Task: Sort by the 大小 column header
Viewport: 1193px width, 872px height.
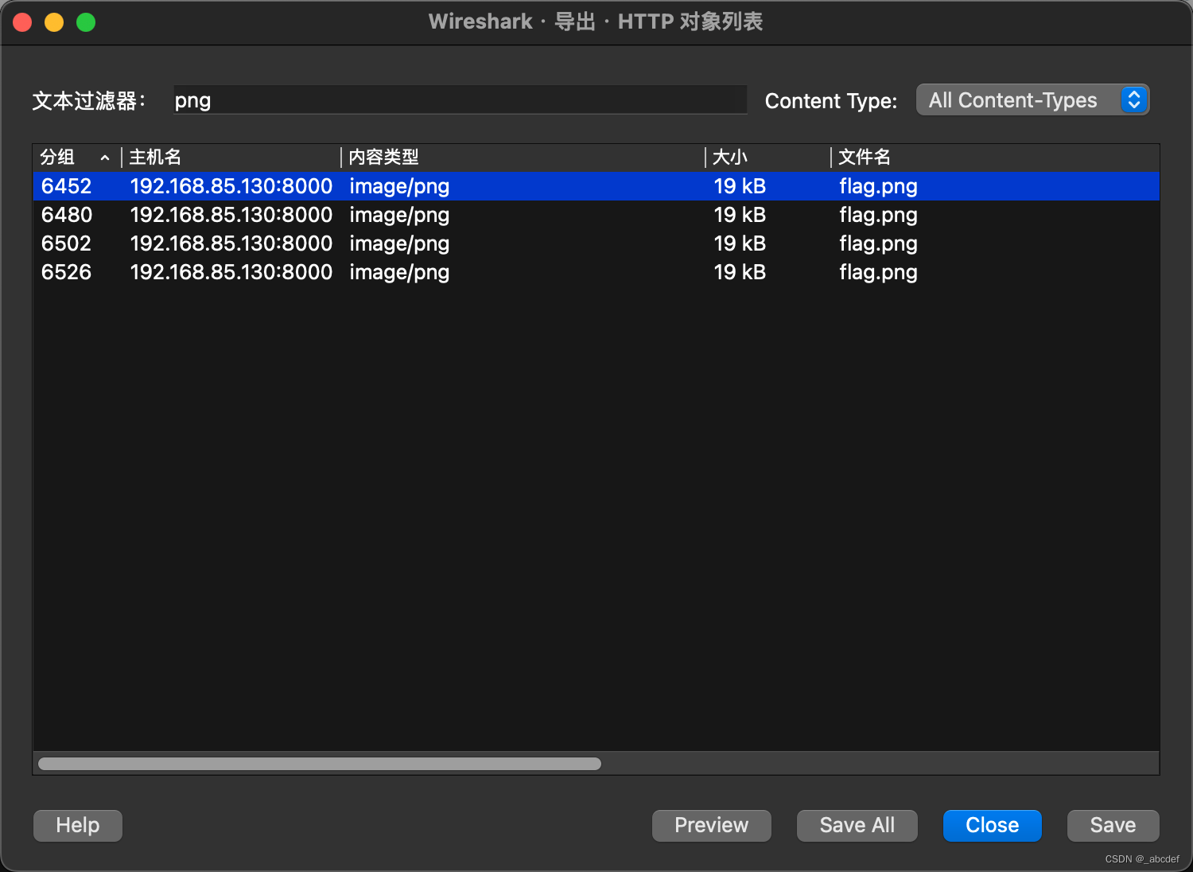Action: tap(767, 158)
